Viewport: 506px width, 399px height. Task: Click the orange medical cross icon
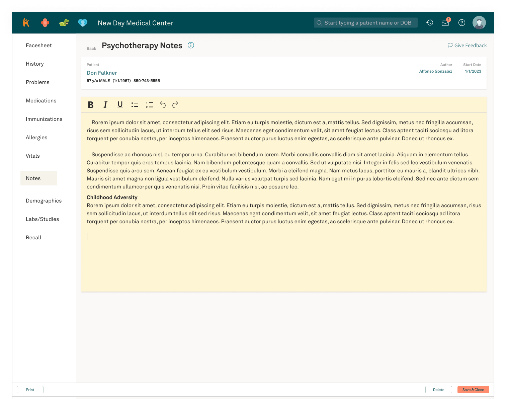pyautogui.click(x=45, y=23)
